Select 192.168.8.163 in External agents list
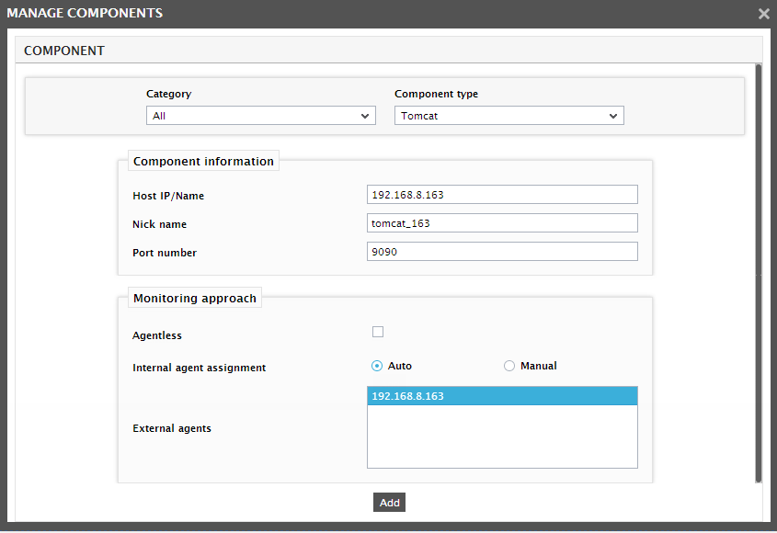The height and width of the screenshot is (533, 777). (x=502, y=396)
